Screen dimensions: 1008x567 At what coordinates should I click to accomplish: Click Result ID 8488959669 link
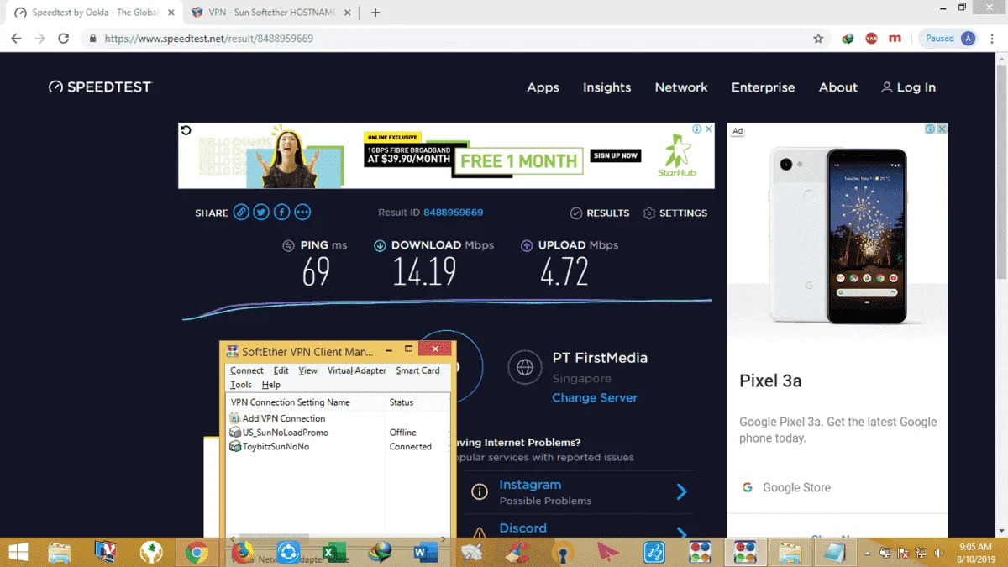click(x=453, y=213)
